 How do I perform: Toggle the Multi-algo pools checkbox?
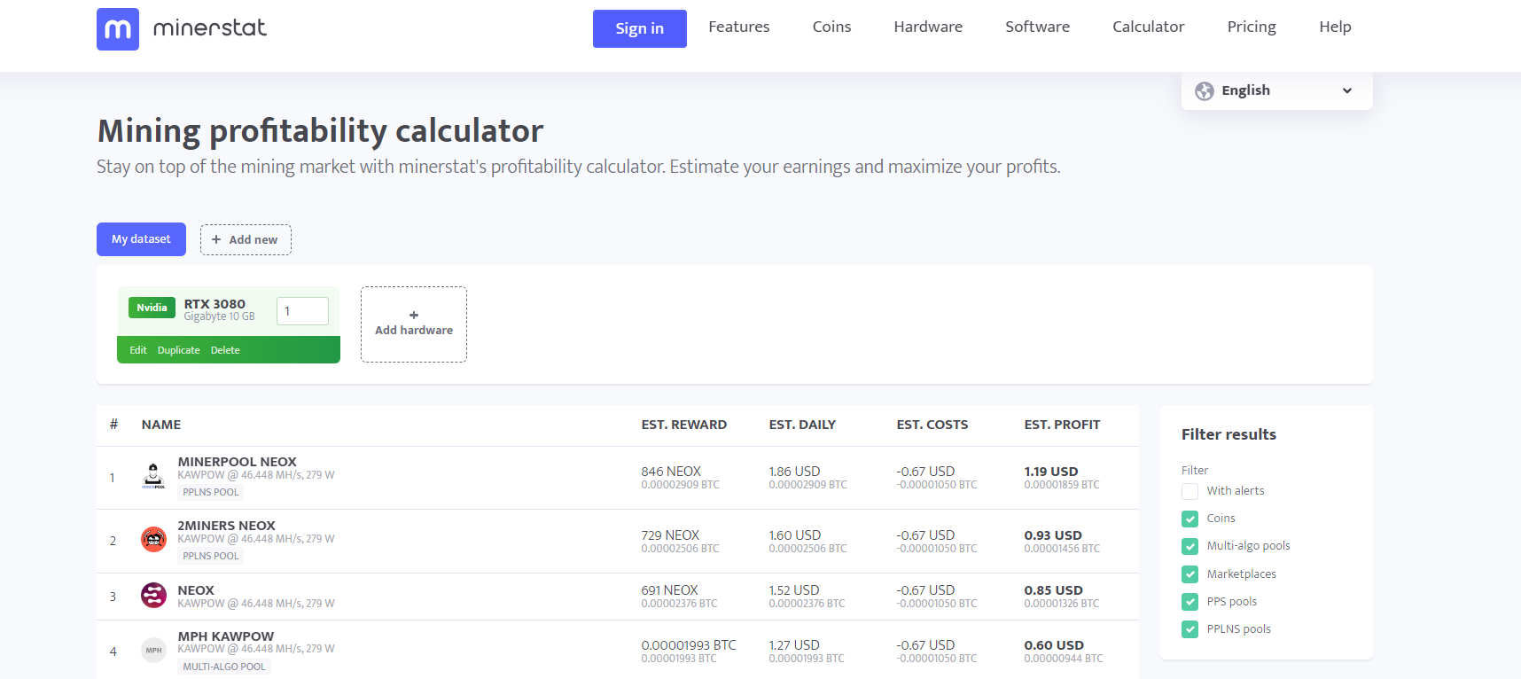pyautogui.click(x=1189, y=546)
